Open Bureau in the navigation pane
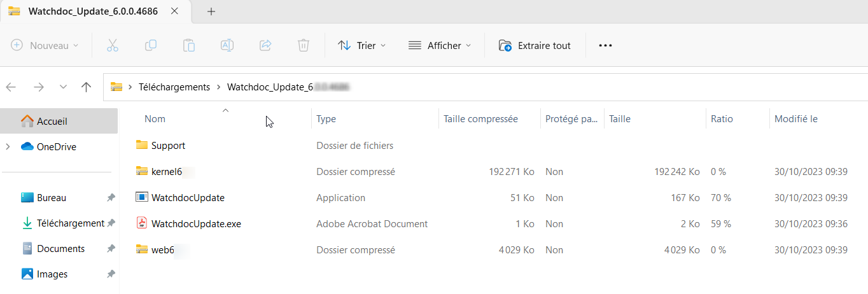The height and width of the screenshot is (294, 868). pyautogui.click(x=52, y=198)
